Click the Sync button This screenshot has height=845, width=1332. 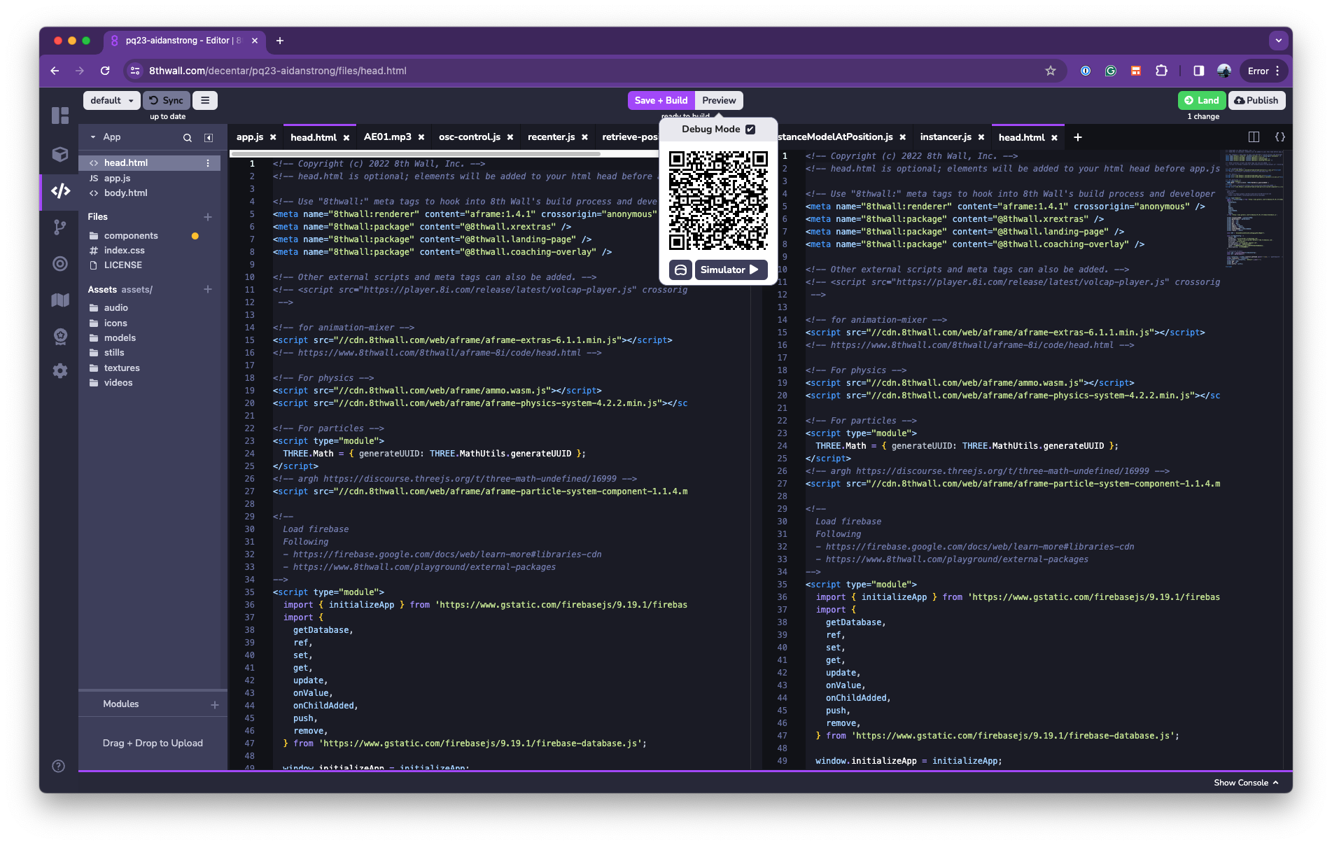point(167,100)
